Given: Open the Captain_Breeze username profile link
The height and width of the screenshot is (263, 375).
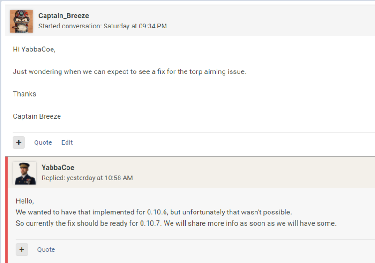Looking at the screenshot, I should pos(63,16).
